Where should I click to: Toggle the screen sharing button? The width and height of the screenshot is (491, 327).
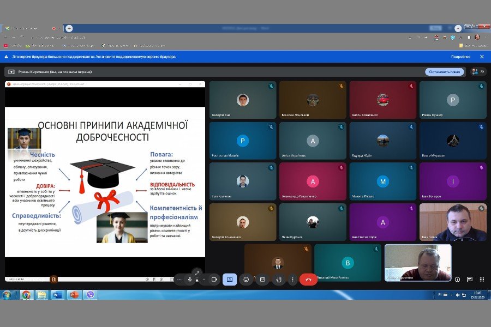[x=230, y=280]
